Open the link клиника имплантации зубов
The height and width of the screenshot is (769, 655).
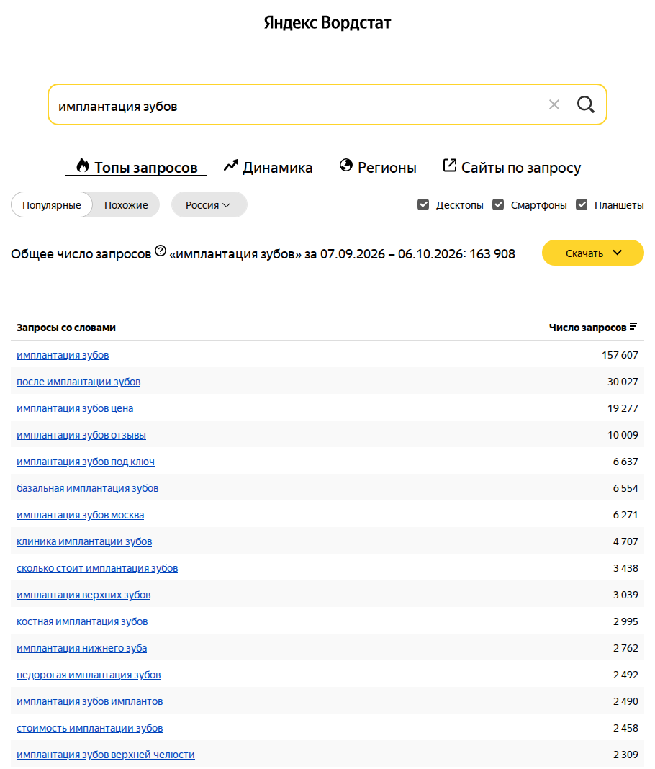coord(84,541)
